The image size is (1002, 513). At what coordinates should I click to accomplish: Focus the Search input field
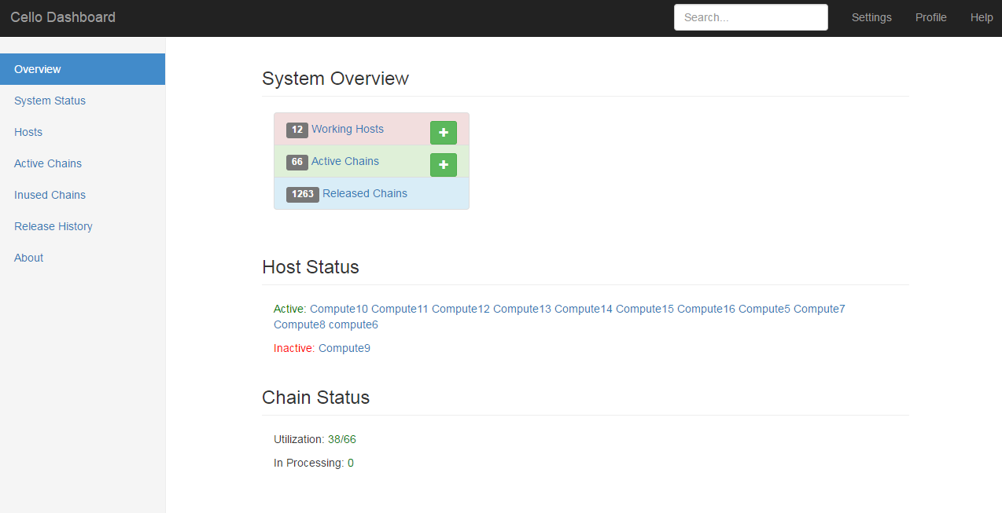click(x=750, y=17)
